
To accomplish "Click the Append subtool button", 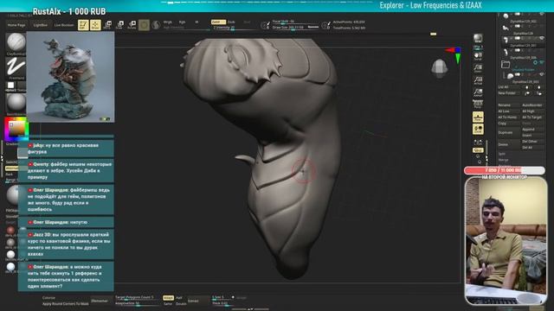I will click(x=533, y=130).
